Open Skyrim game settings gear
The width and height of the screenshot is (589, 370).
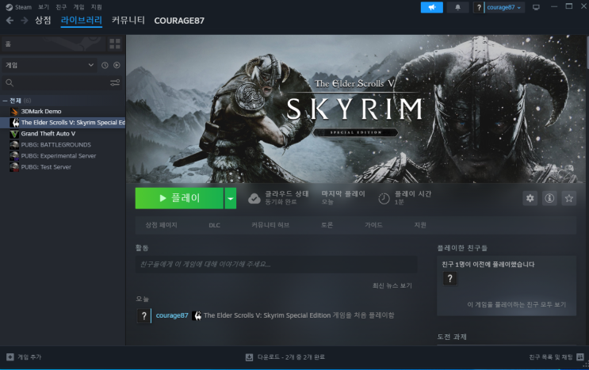(x=530, y=198)
